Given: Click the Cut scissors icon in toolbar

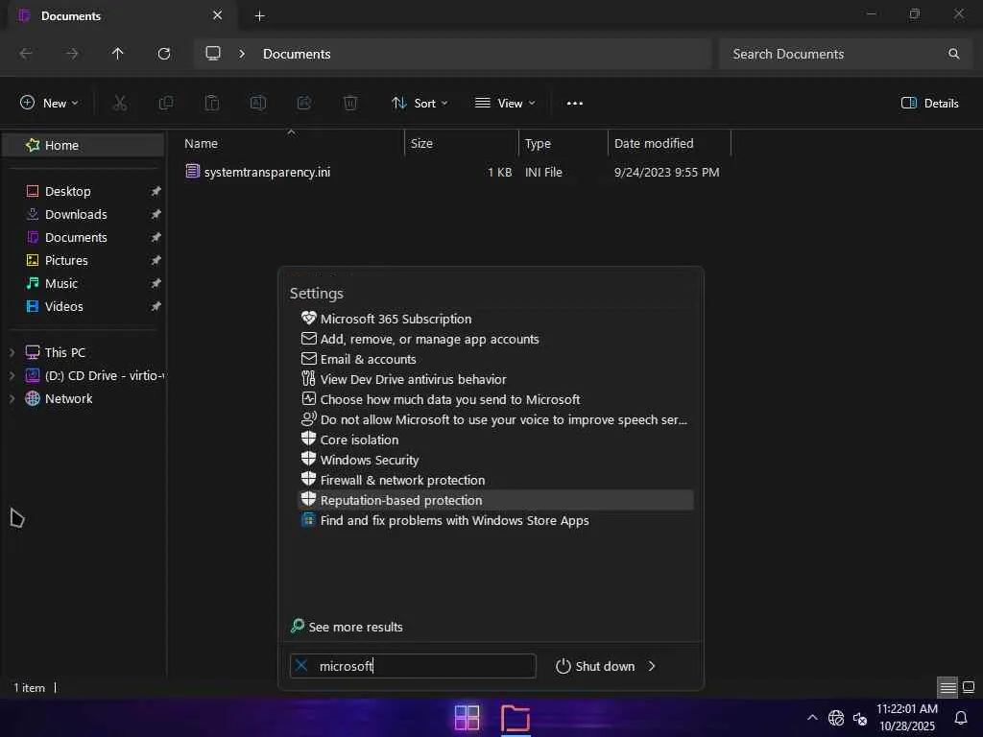Looking at the screenshot, I should [x=120, y=104].
